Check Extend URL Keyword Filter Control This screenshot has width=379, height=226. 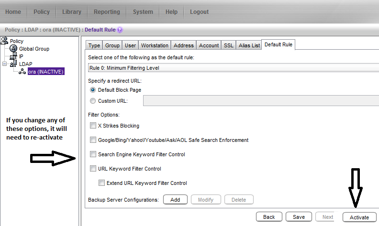coord(101,183)
